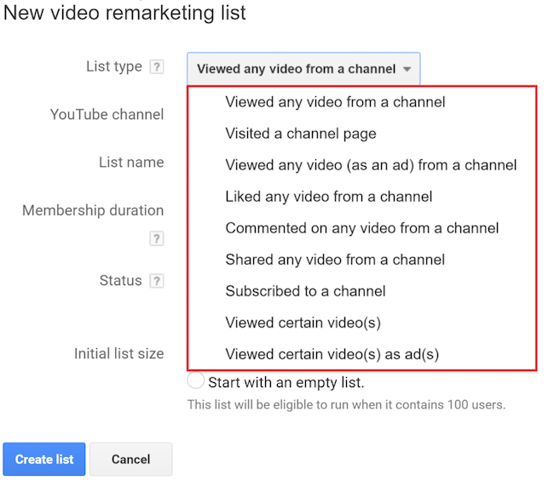The width and height of the screenshot is (554, 480).
Task: Click the '100 users' eligibility note
Action: tap(346, 404)
